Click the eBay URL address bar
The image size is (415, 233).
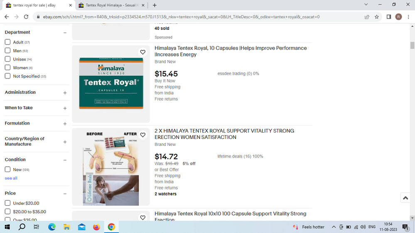181,17
